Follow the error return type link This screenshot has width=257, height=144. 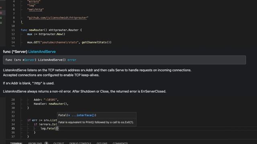[x=72, y=60]
